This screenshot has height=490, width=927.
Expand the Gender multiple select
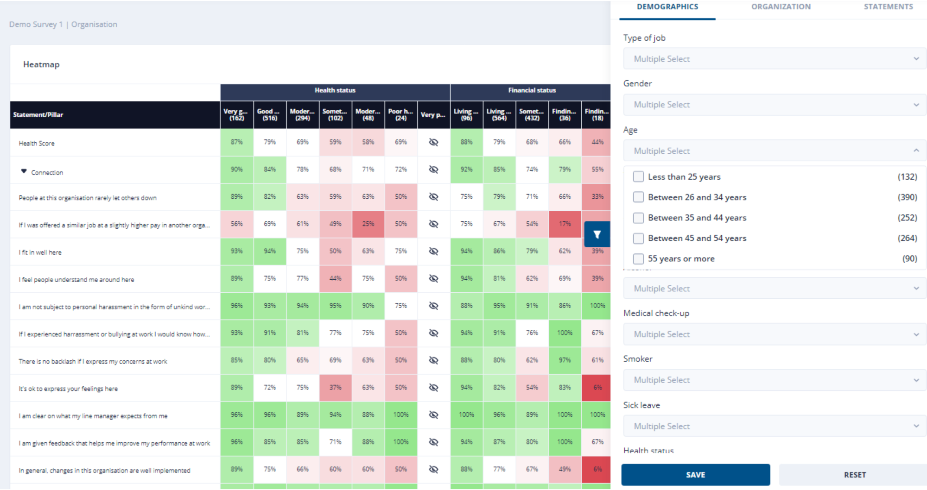774,105
